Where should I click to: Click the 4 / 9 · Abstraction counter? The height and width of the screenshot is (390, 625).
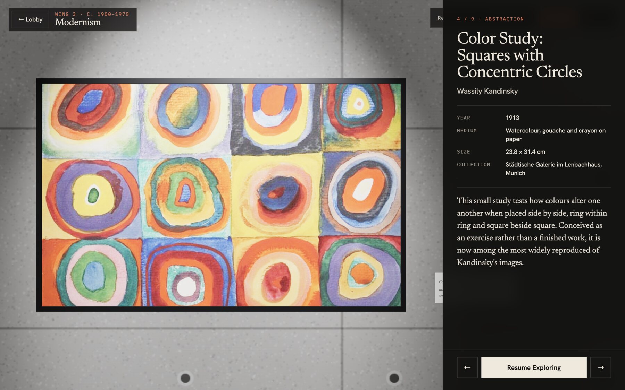pyautogui.click(x=490, y=19)
